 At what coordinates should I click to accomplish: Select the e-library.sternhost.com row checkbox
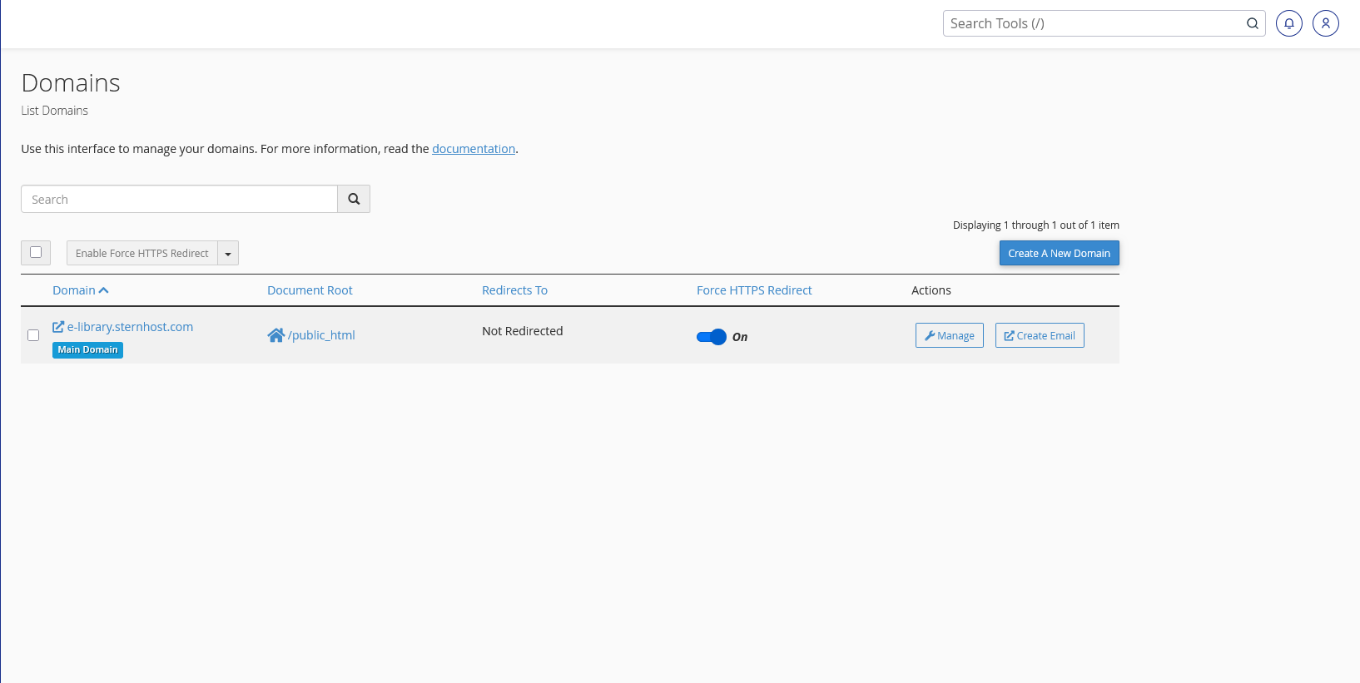33,335
